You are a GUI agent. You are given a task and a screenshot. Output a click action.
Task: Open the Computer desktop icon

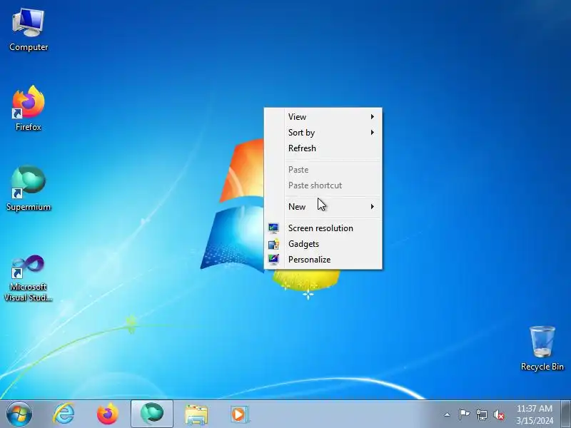click(29, 30)
